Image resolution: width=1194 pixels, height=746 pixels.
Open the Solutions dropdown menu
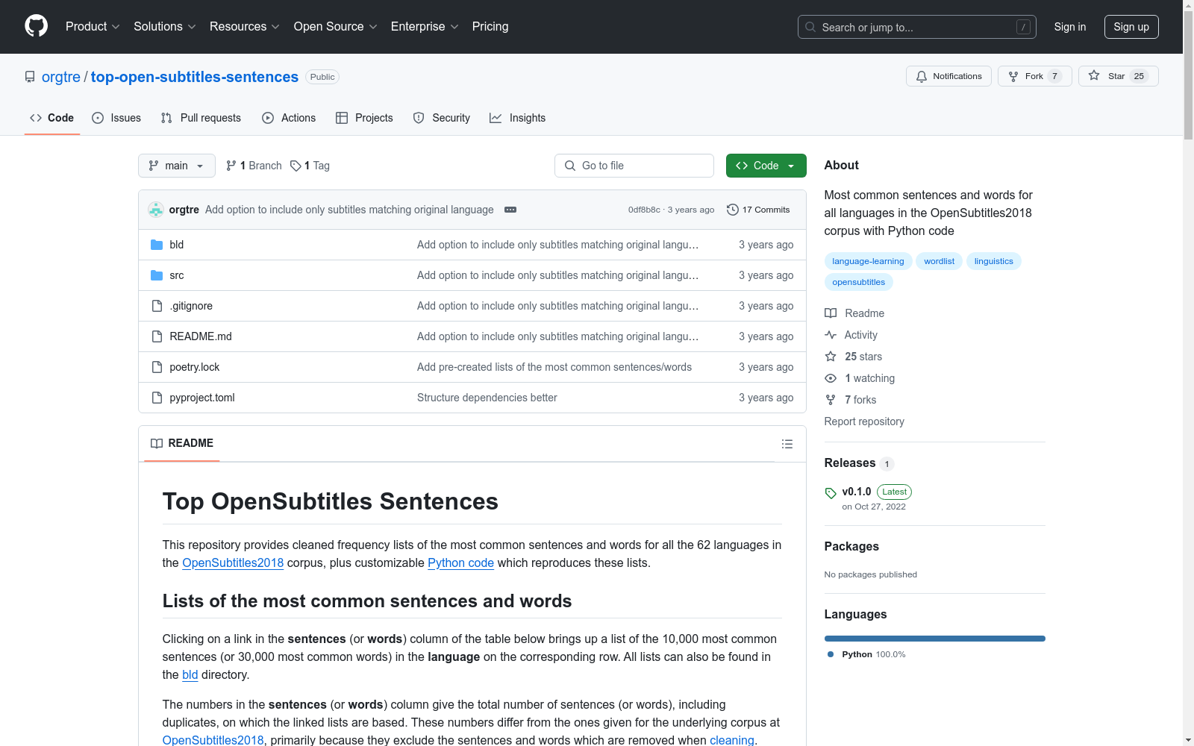[165, 26]
